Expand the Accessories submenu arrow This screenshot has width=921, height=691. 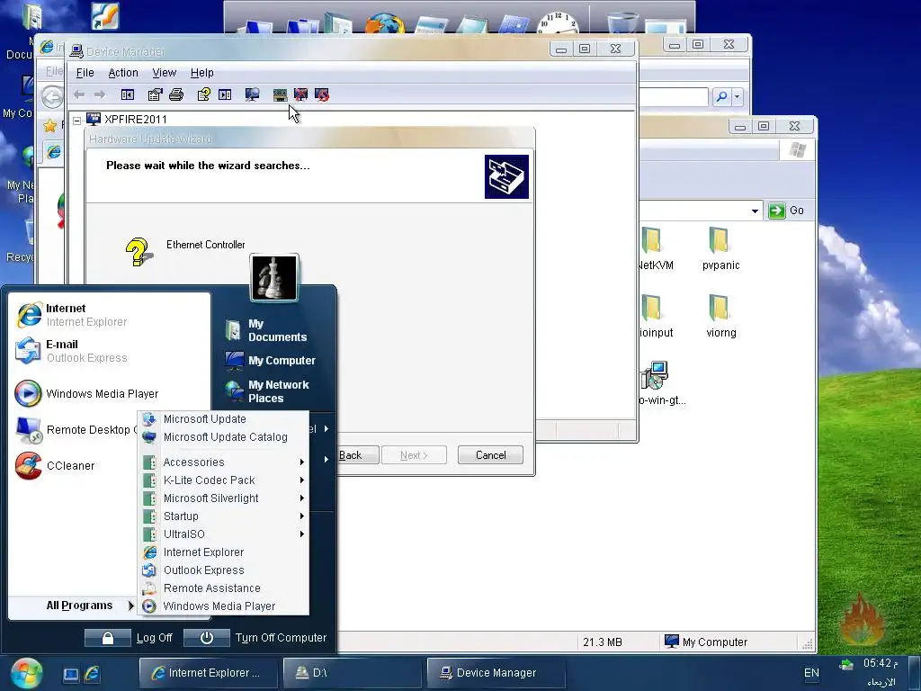click(302, 462)
